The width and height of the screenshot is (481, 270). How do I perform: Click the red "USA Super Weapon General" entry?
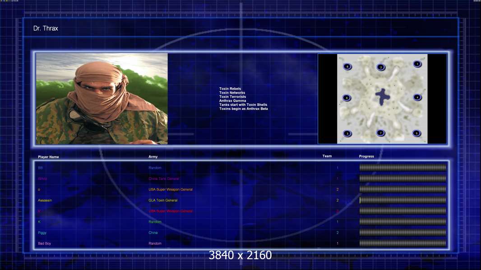click(171, 211)
